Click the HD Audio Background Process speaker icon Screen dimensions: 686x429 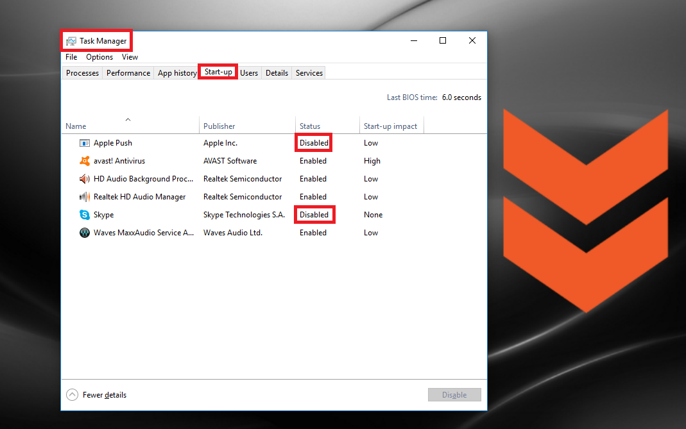(x=85, y=179)
